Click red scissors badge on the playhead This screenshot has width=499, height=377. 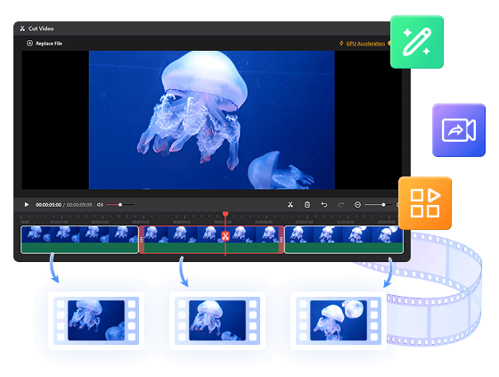[x=225, y=236]
